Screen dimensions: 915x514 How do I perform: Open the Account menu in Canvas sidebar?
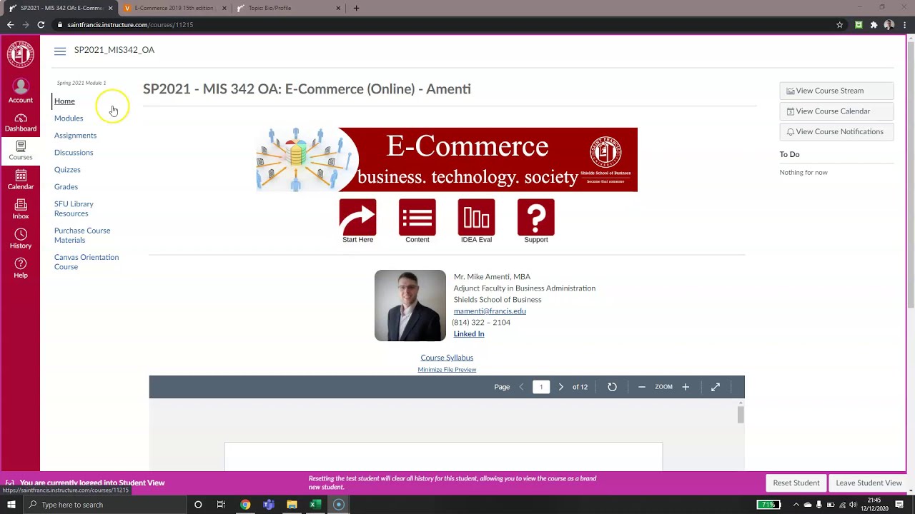point(20,91)
